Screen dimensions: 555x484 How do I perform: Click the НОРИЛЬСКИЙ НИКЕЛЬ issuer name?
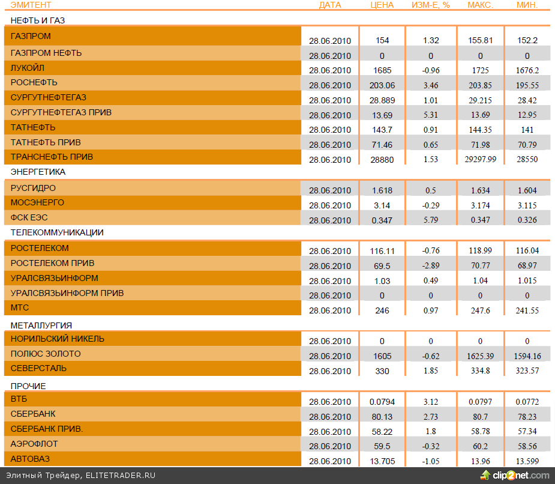point(58,339)
